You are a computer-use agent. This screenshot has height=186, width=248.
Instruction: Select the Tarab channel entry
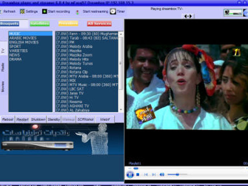click(x=87, y=38)
